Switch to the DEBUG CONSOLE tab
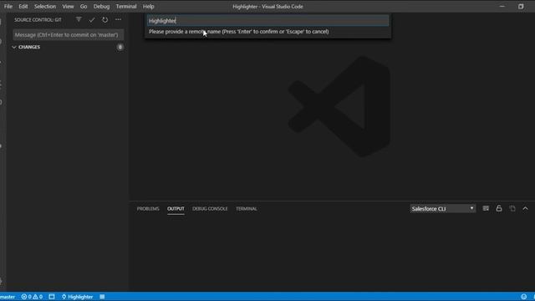This screenshot has height=301, width=535. click(x=210, y=208)
